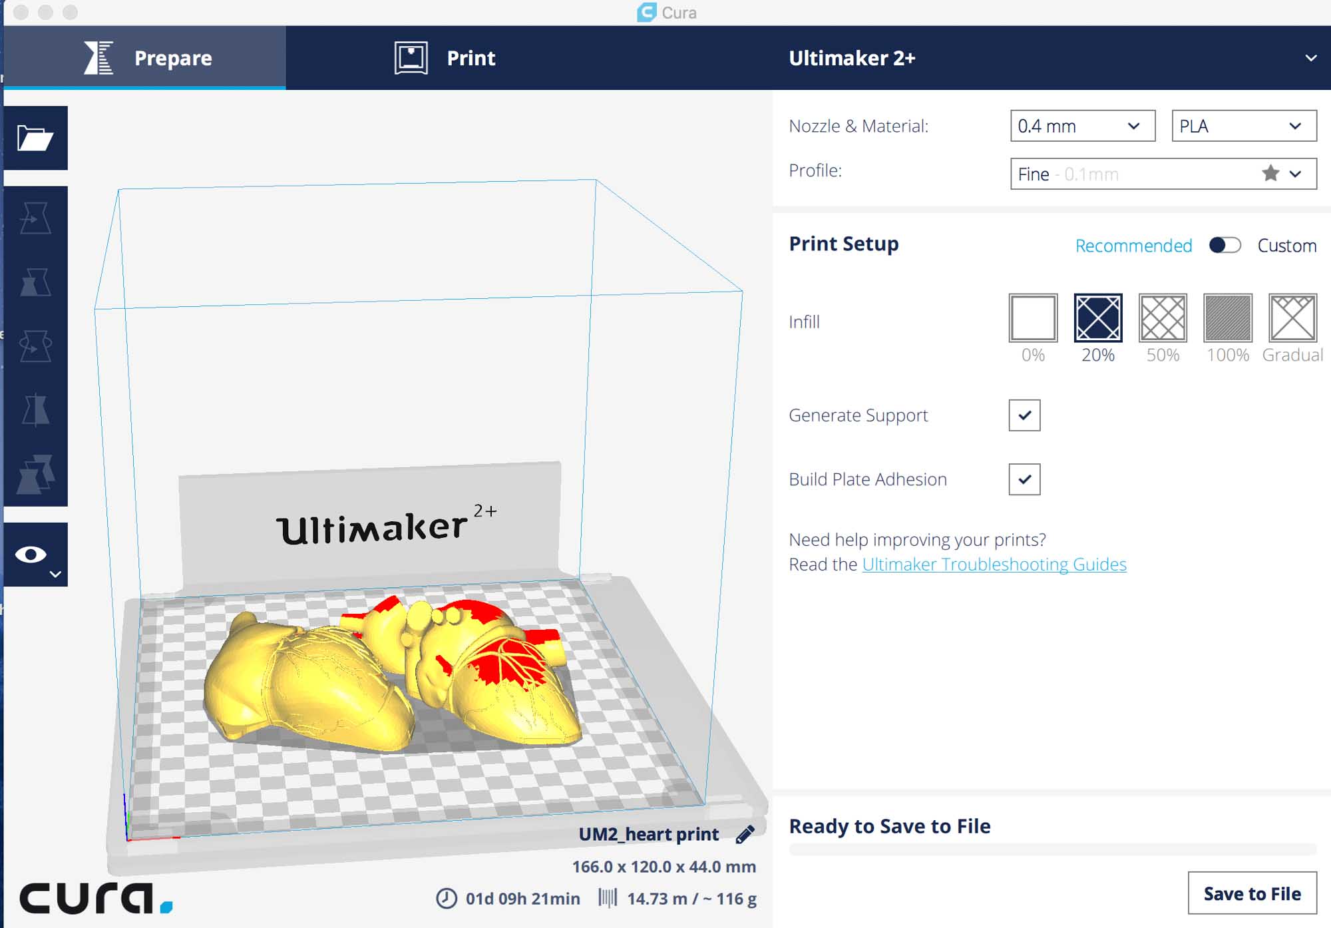Select the Rotate tool in sidebar

click(35, 346)
